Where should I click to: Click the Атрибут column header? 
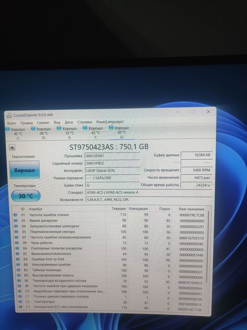36,209
